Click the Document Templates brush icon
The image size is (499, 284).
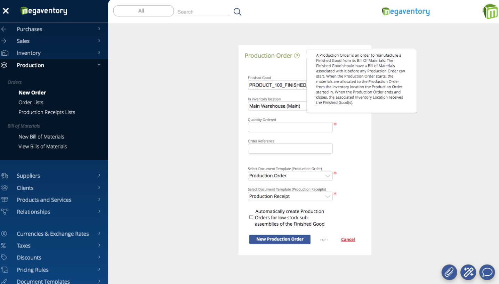tap(4, 281)
